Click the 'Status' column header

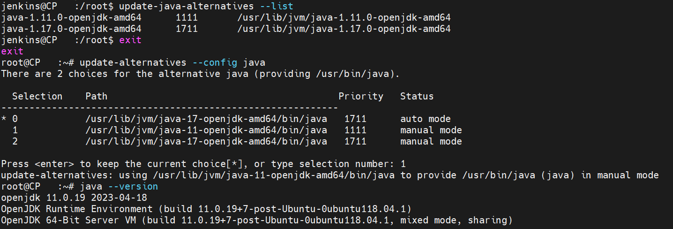[417, 97]
